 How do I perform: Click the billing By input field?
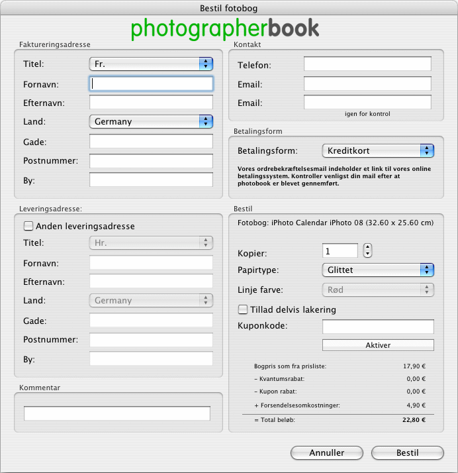pos(151,180)
